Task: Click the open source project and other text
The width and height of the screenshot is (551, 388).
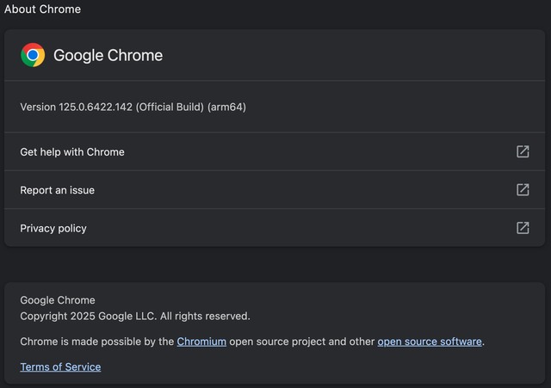Action: point(302,342)
